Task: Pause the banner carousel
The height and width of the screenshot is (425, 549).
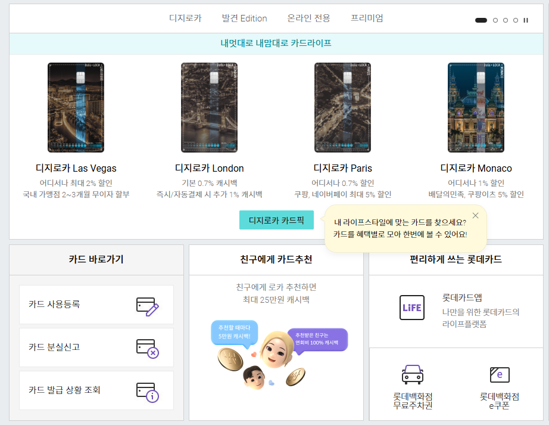Action: (526, 20)
